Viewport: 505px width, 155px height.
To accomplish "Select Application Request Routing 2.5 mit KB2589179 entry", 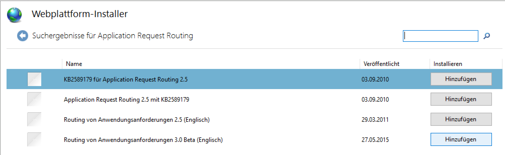I will click(x=127, y=100).
